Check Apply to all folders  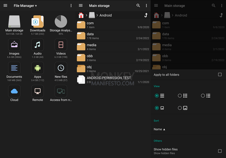[x=220, y=74]
